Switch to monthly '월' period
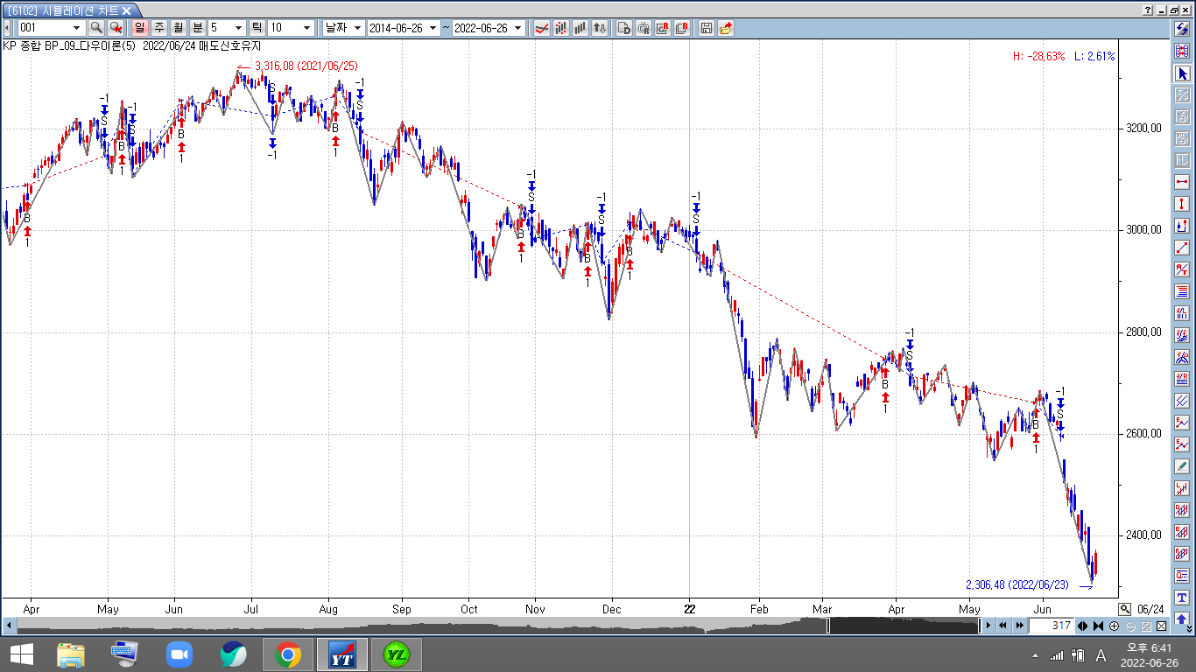The width and height of the screenshot is (1196, 672). tap(179, 28)
